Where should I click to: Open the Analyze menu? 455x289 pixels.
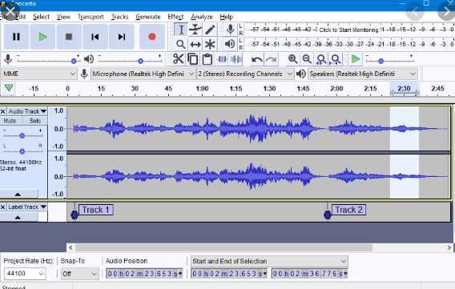(202, 17)
